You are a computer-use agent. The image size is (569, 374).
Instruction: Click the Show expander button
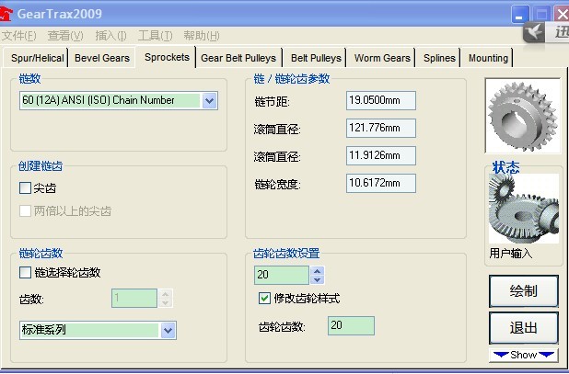(523, 355)
